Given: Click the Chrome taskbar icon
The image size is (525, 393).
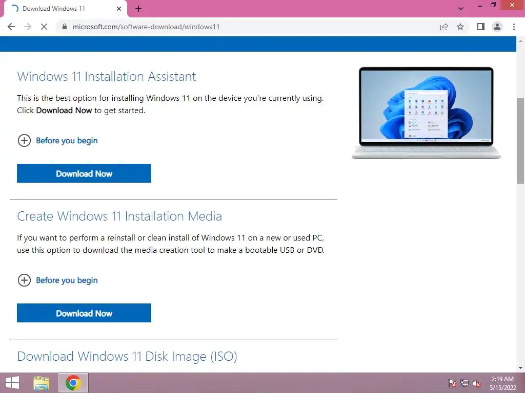Looking at the screenshot, I should 73,383.
